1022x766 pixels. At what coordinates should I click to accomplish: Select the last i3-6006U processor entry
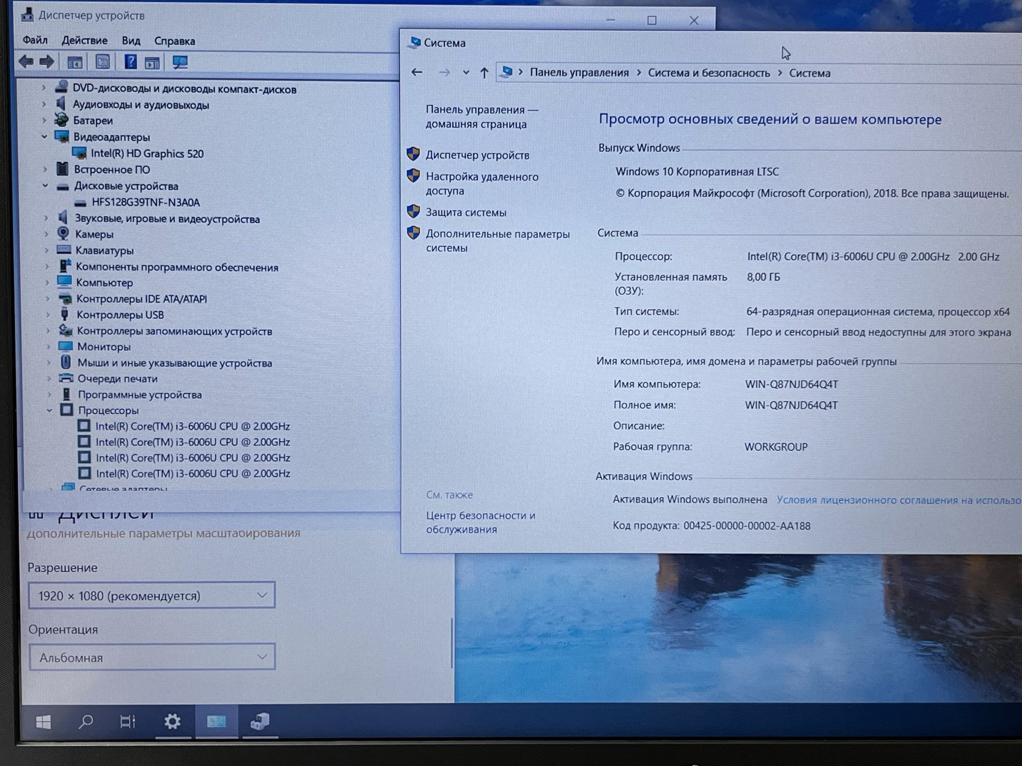193,473
